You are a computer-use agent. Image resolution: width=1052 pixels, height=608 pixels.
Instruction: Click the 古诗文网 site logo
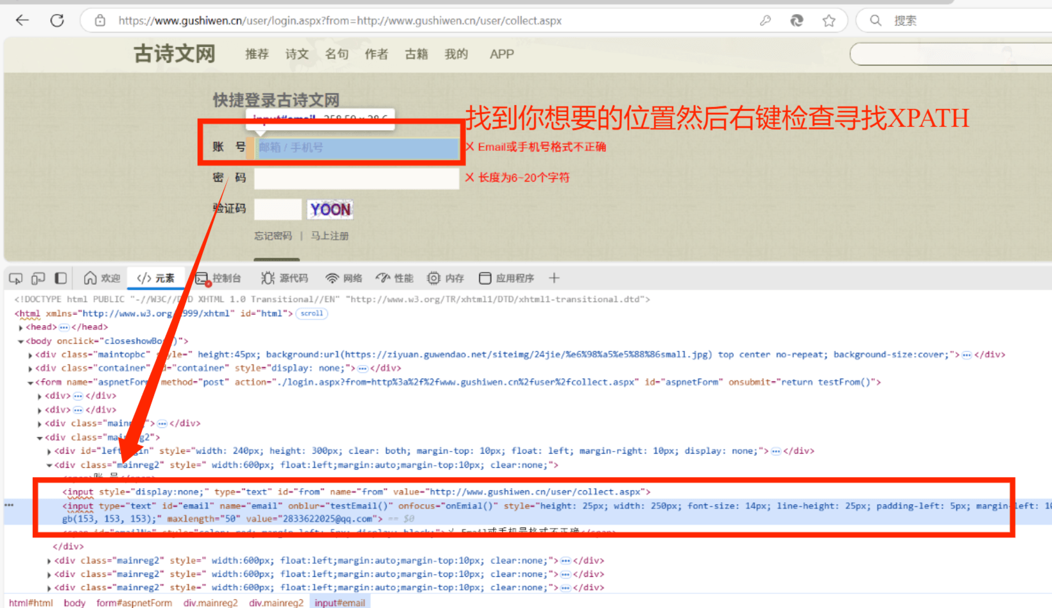pyautogui.click(x=175, y=54)
